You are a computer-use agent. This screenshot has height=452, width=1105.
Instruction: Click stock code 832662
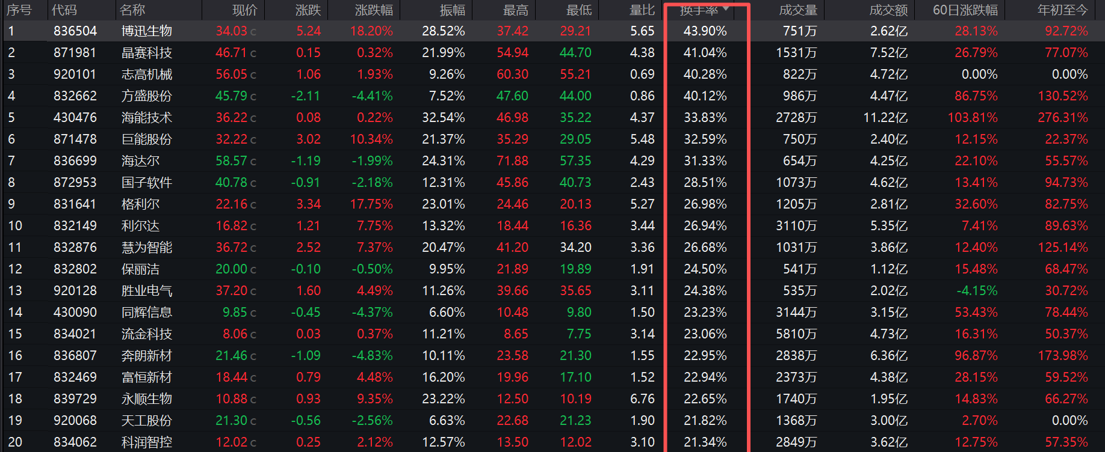(x=75, y=96)
